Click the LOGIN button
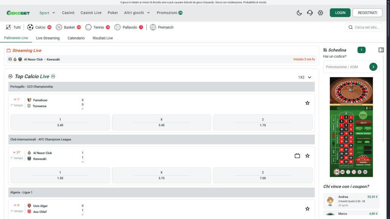 (340, 13)
